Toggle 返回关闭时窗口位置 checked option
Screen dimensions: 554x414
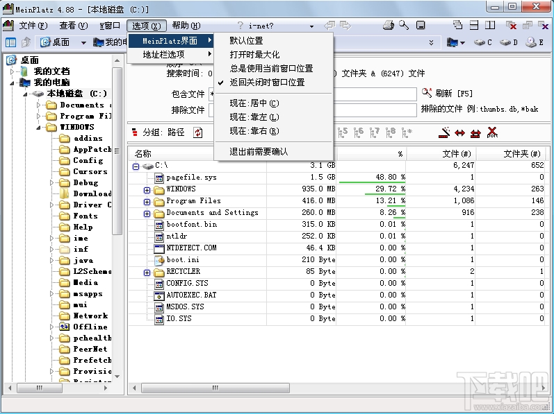pyautogui.click(x=273, y=83)
